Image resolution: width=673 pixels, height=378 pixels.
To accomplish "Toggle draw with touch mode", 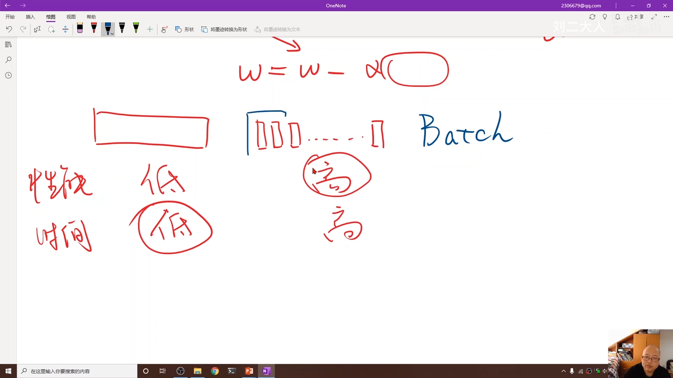I will click(164, 29).
